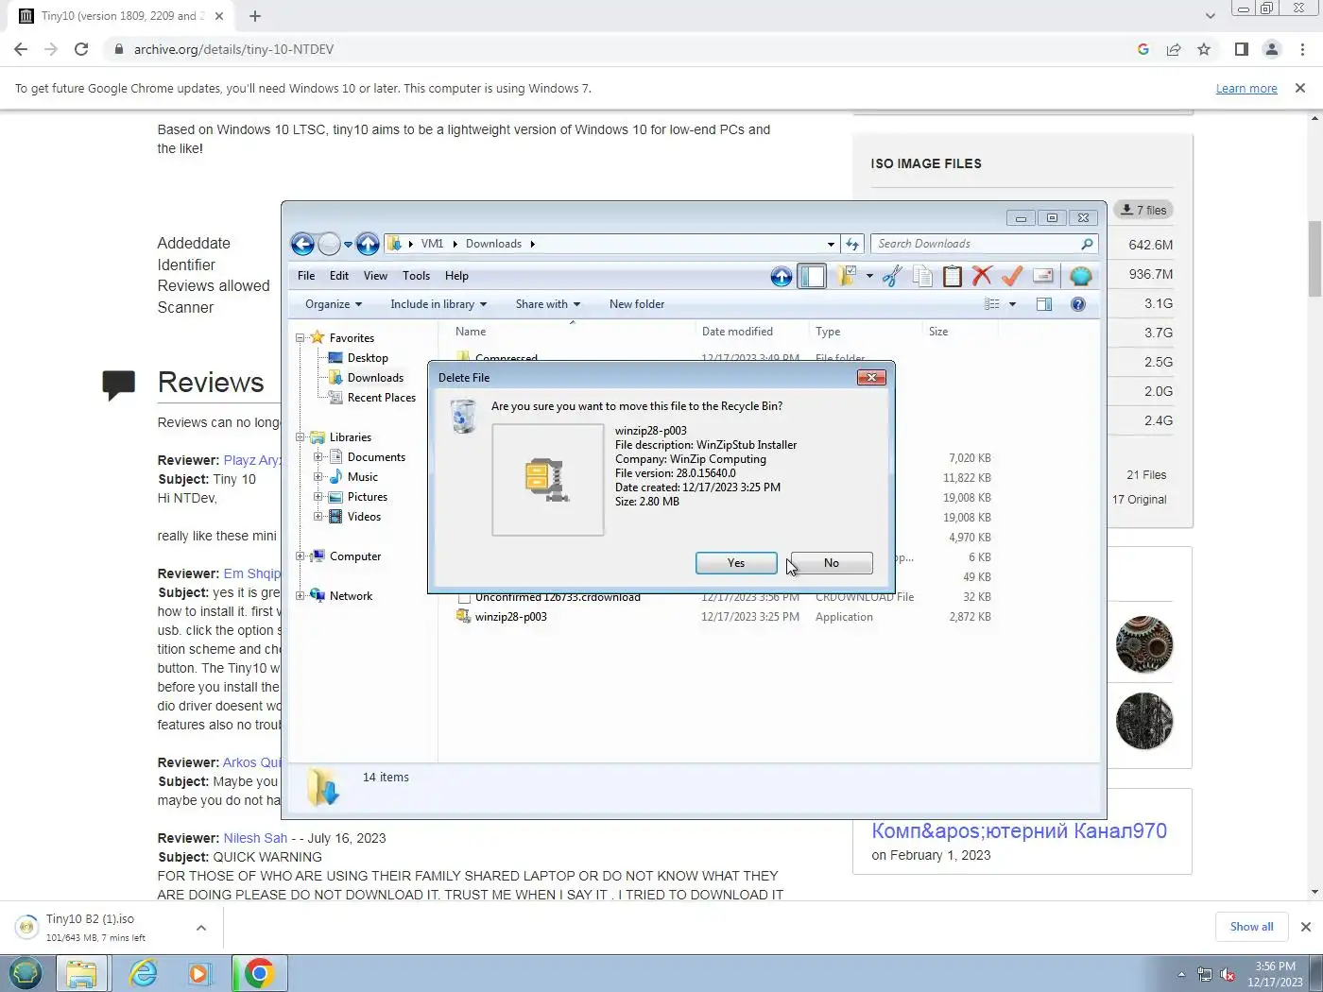Image resolution: width=1323 pixels, height=992 pixels.
Task: Open the Share with dropdown
Action: (548, 304)
